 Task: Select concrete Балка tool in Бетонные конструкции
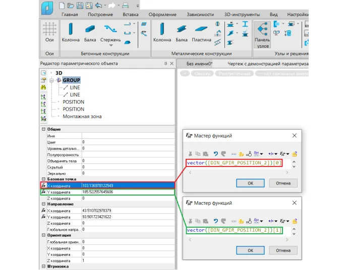[90, 32]
